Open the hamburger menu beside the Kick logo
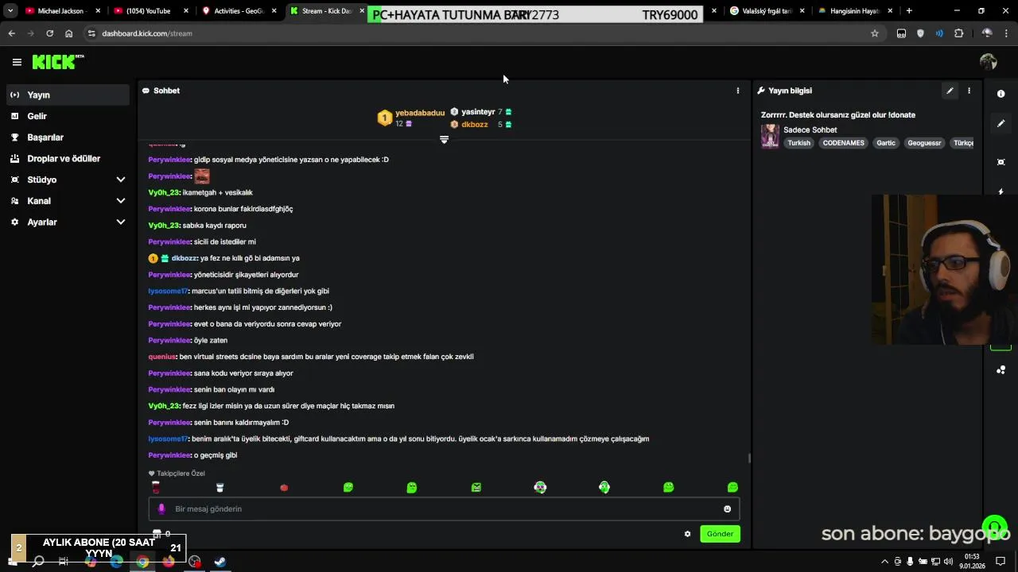 pos(17,62)
